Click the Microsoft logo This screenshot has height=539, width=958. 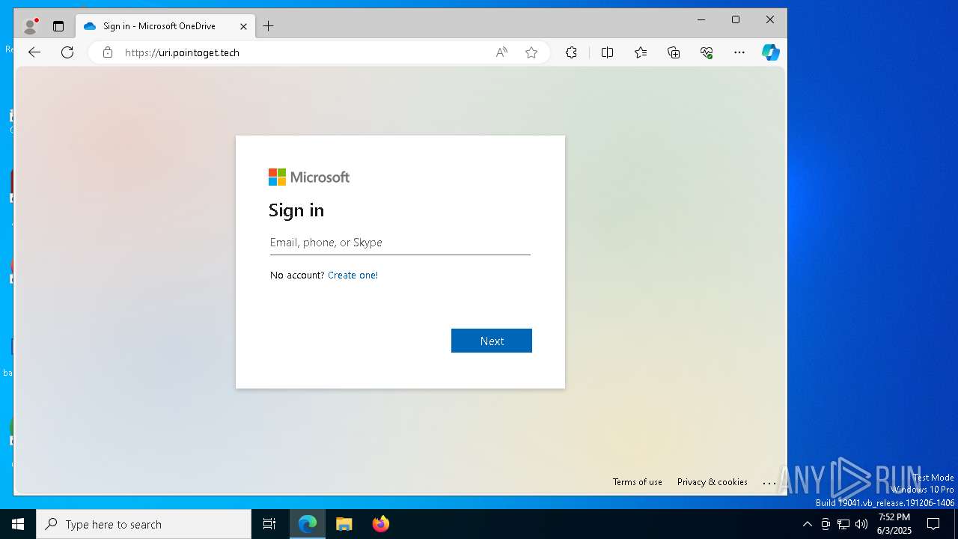(x=309, y=177)
